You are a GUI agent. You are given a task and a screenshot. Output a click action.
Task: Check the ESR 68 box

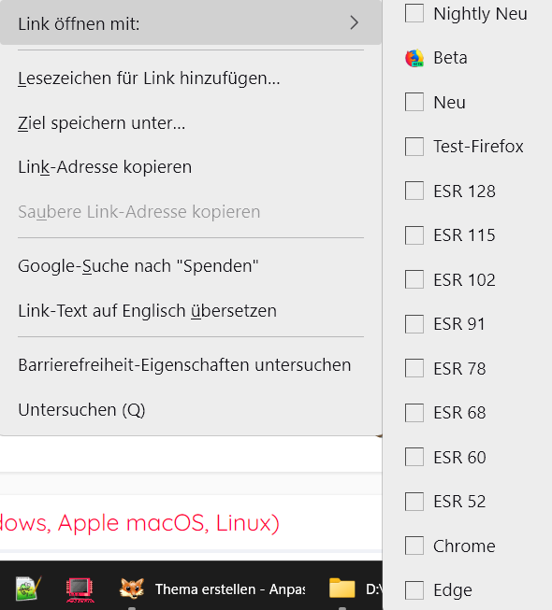(414, 413)
